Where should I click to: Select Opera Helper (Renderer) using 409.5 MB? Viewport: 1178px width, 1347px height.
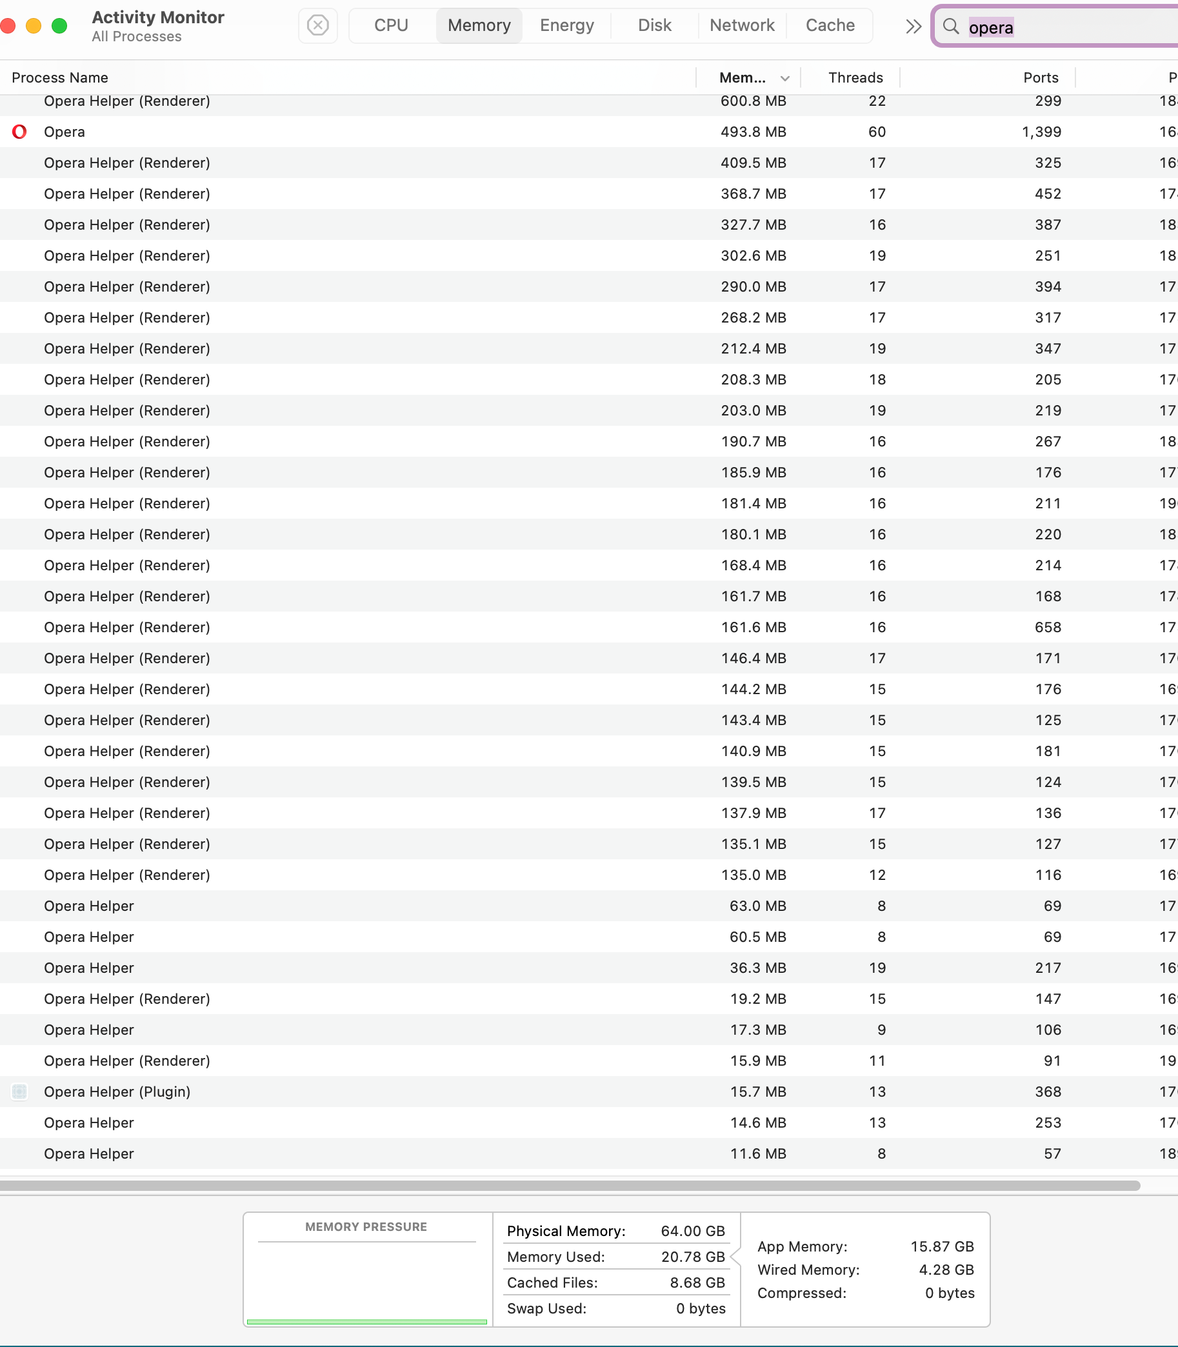click(x=589, y=163)
